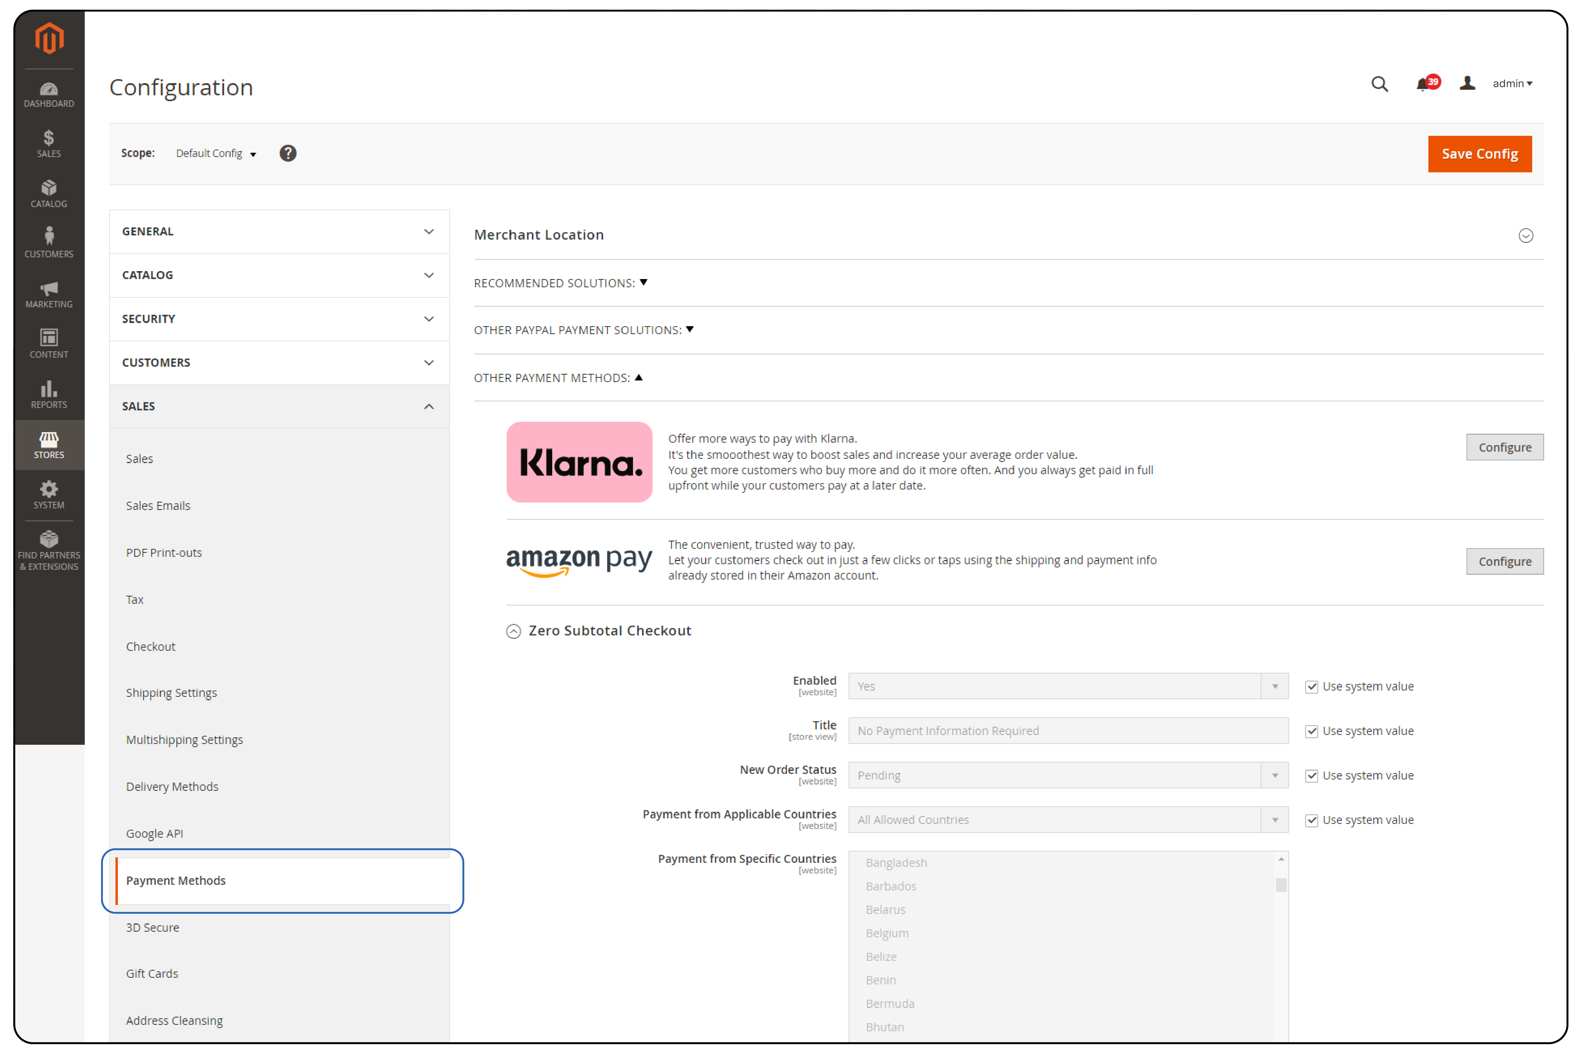The image size is (1582, 1054).
Task: Collapse Other Payment Methods section
Action: 558,378
